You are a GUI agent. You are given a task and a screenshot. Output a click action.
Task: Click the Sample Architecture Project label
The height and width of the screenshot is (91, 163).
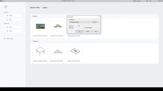coord(40,36)
